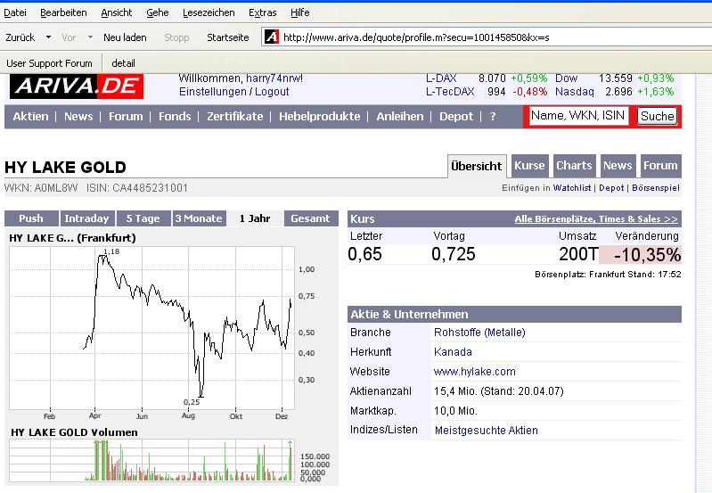The width and height of the screenshot is (712, 493).
Task: Show the Gesamt chart range
Action: pos(310,218)
